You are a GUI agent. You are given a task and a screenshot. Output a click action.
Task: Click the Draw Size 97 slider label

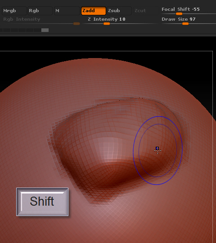(x=179, y=19)
